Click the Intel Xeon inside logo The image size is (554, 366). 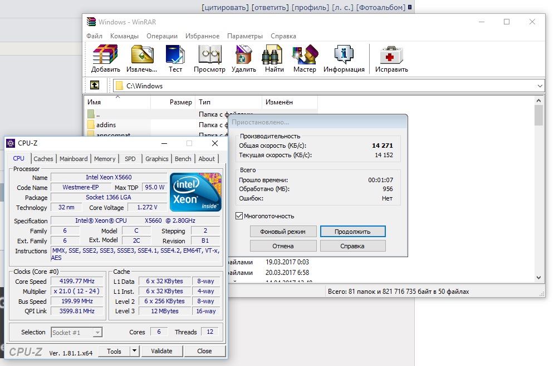coord(196,192)
